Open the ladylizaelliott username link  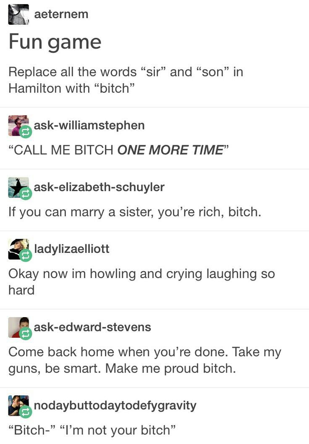pos(72,249)
